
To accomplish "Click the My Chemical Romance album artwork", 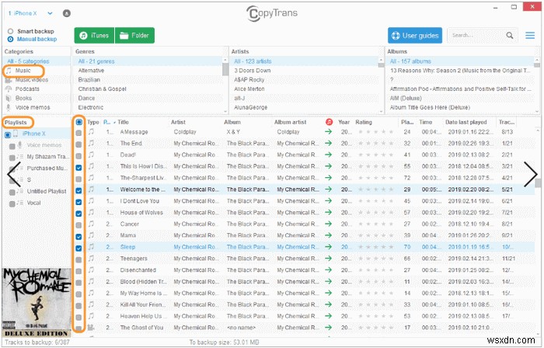I will [x=36, y=302].
